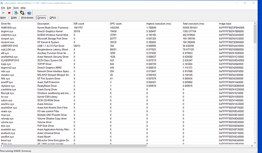Select the aswSnx.sys driver row
The height and width of the screenshot is (153, 262).
[x=127, y=104]
